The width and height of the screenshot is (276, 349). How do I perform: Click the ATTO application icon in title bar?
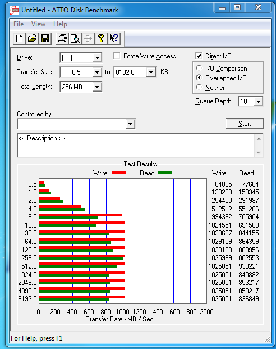[x=15, y=10]
